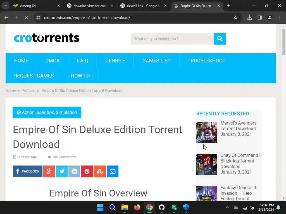Viewport: 286px width, 214px height.
Task: Open notification bell in system tray
Action: pos(278,207)
